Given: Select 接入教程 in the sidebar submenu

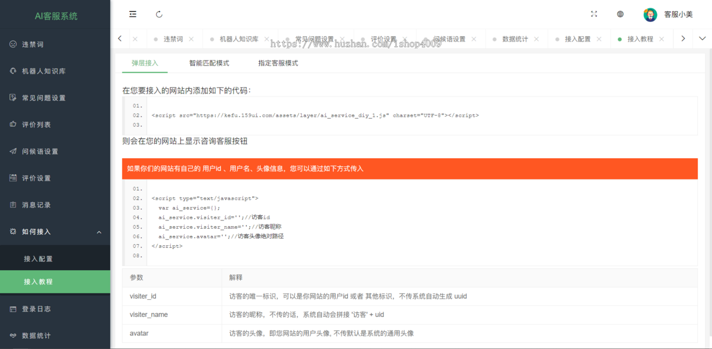Looking at the screenshot, I should (55, 281).
